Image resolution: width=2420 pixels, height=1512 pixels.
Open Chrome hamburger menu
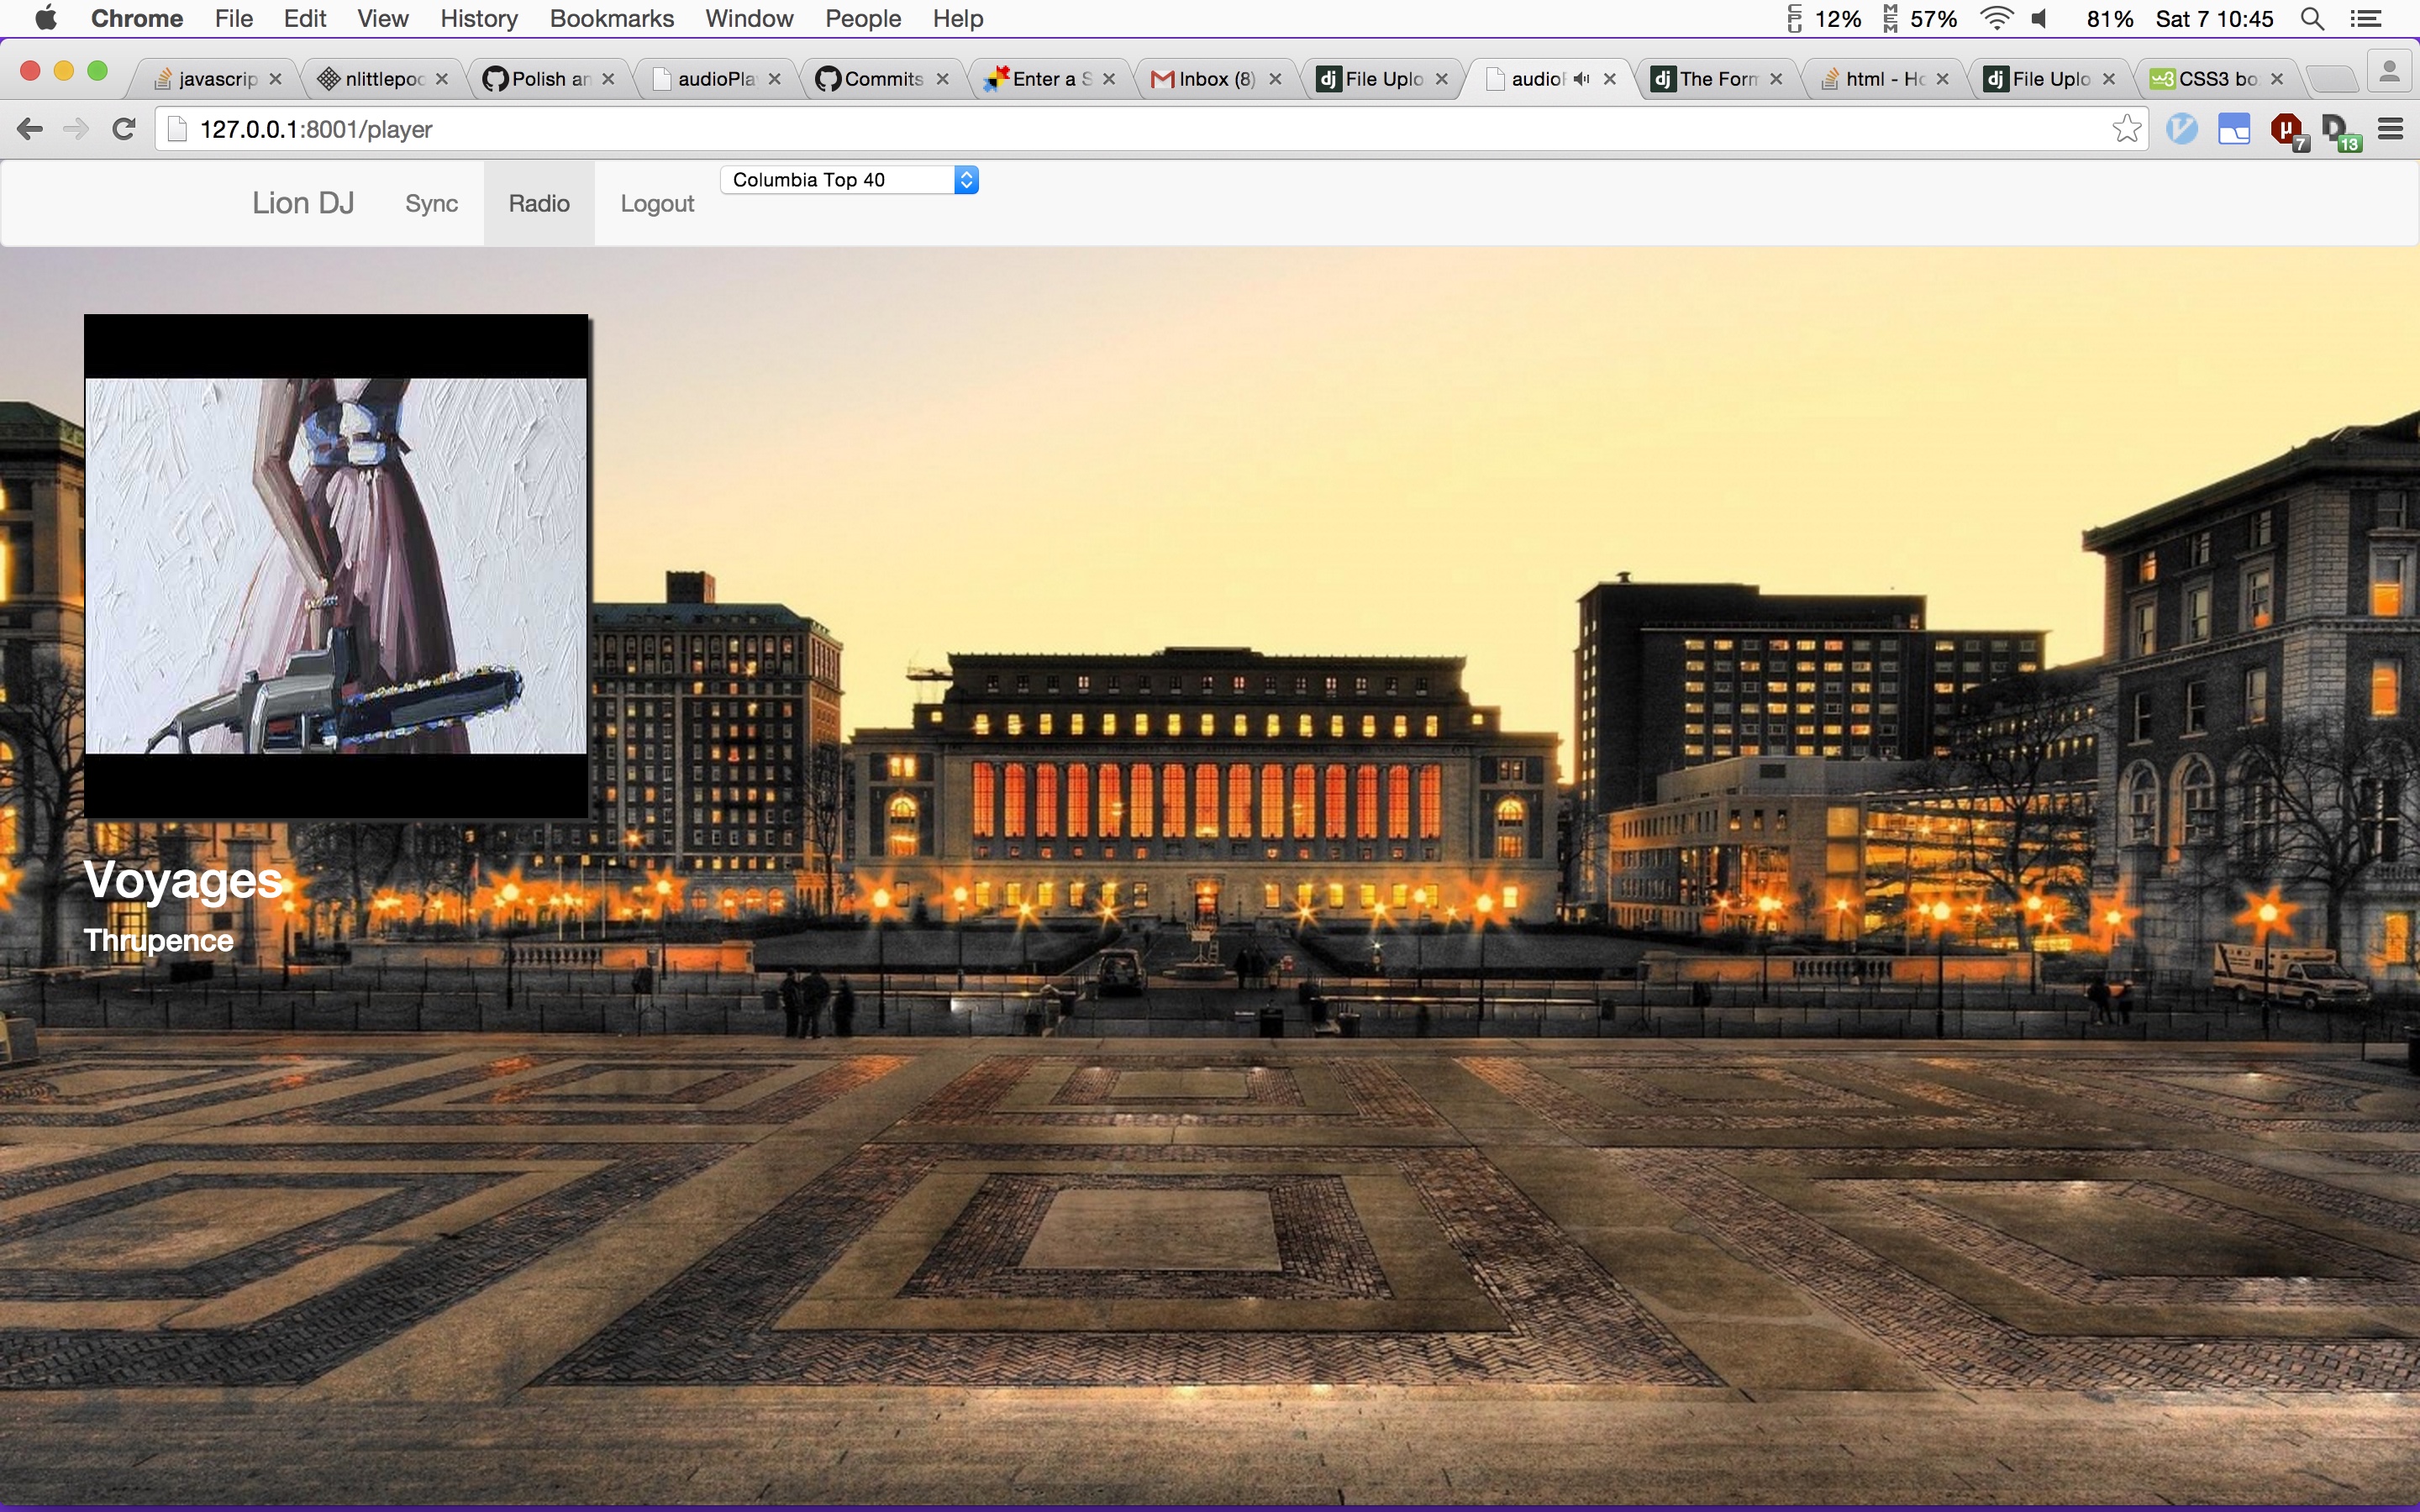point(2391,129)
